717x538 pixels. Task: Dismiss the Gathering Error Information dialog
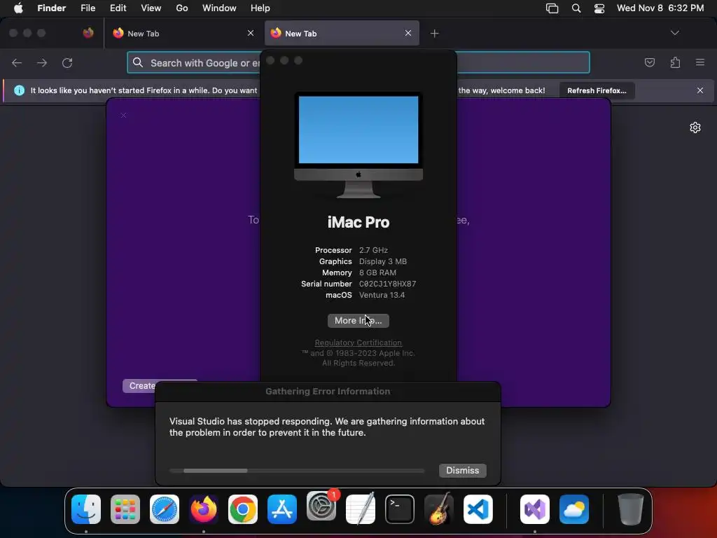click(x=462, y=470)
